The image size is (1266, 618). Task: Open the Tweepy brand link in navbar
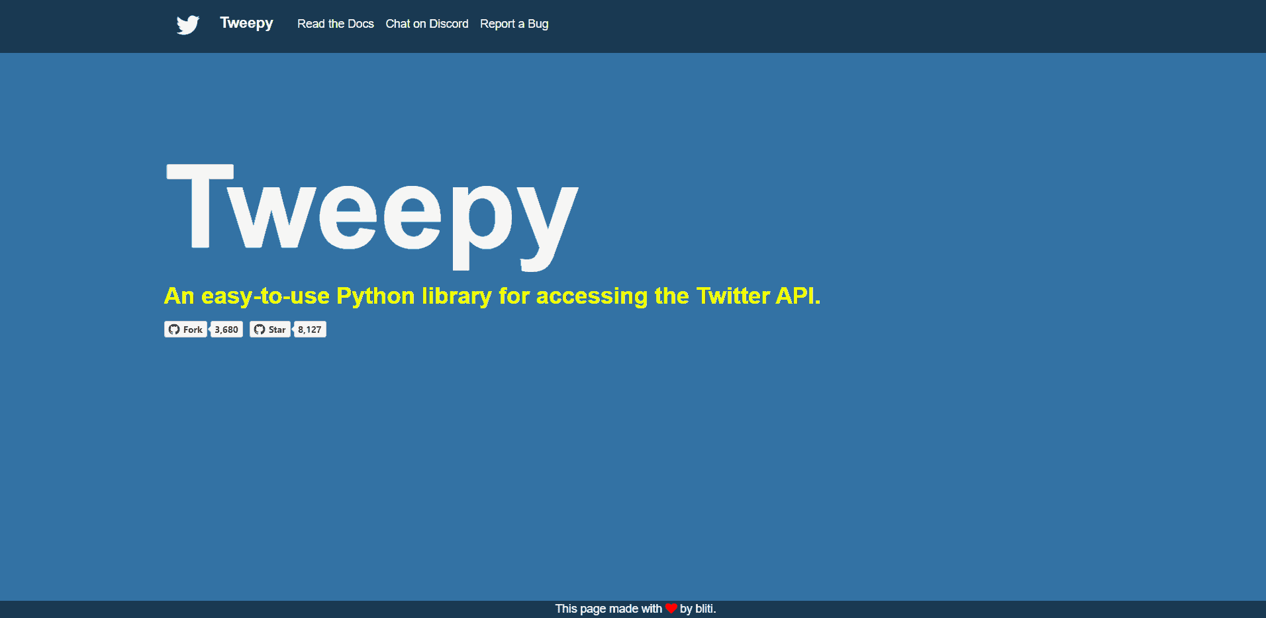click(x=246, y=23)
